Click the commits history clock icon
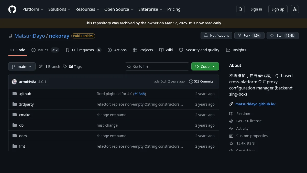 [191, 82]
